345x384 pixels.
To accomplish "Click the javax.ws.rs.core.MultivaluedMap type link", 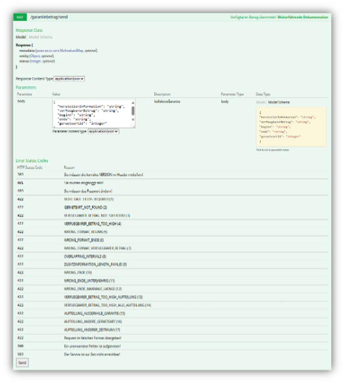I will point(60,51).
